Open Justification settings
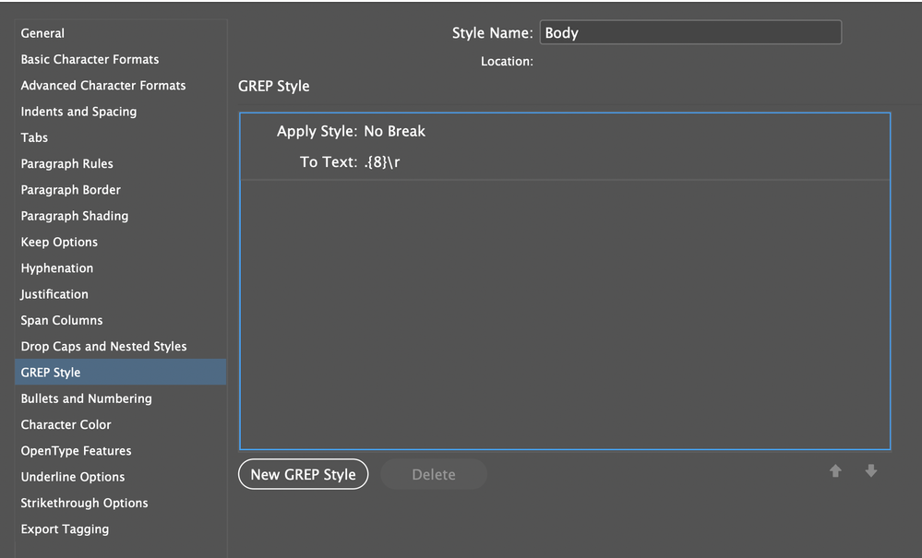This screenshot has width=922, height=558. (x=121, y=294)
